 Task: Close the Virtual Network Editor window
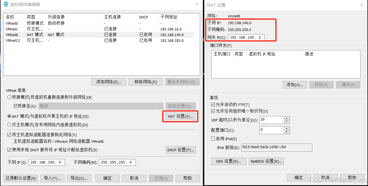197,4
